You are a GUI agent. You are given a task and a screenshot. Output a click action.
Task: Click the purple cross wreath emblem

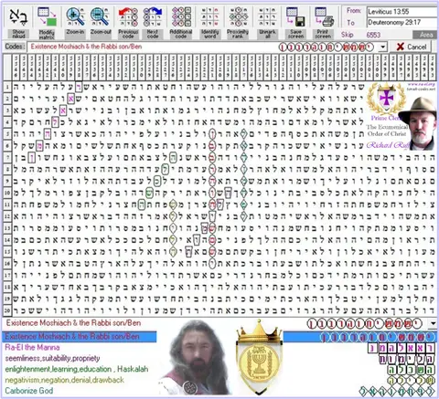pos(386,99)
